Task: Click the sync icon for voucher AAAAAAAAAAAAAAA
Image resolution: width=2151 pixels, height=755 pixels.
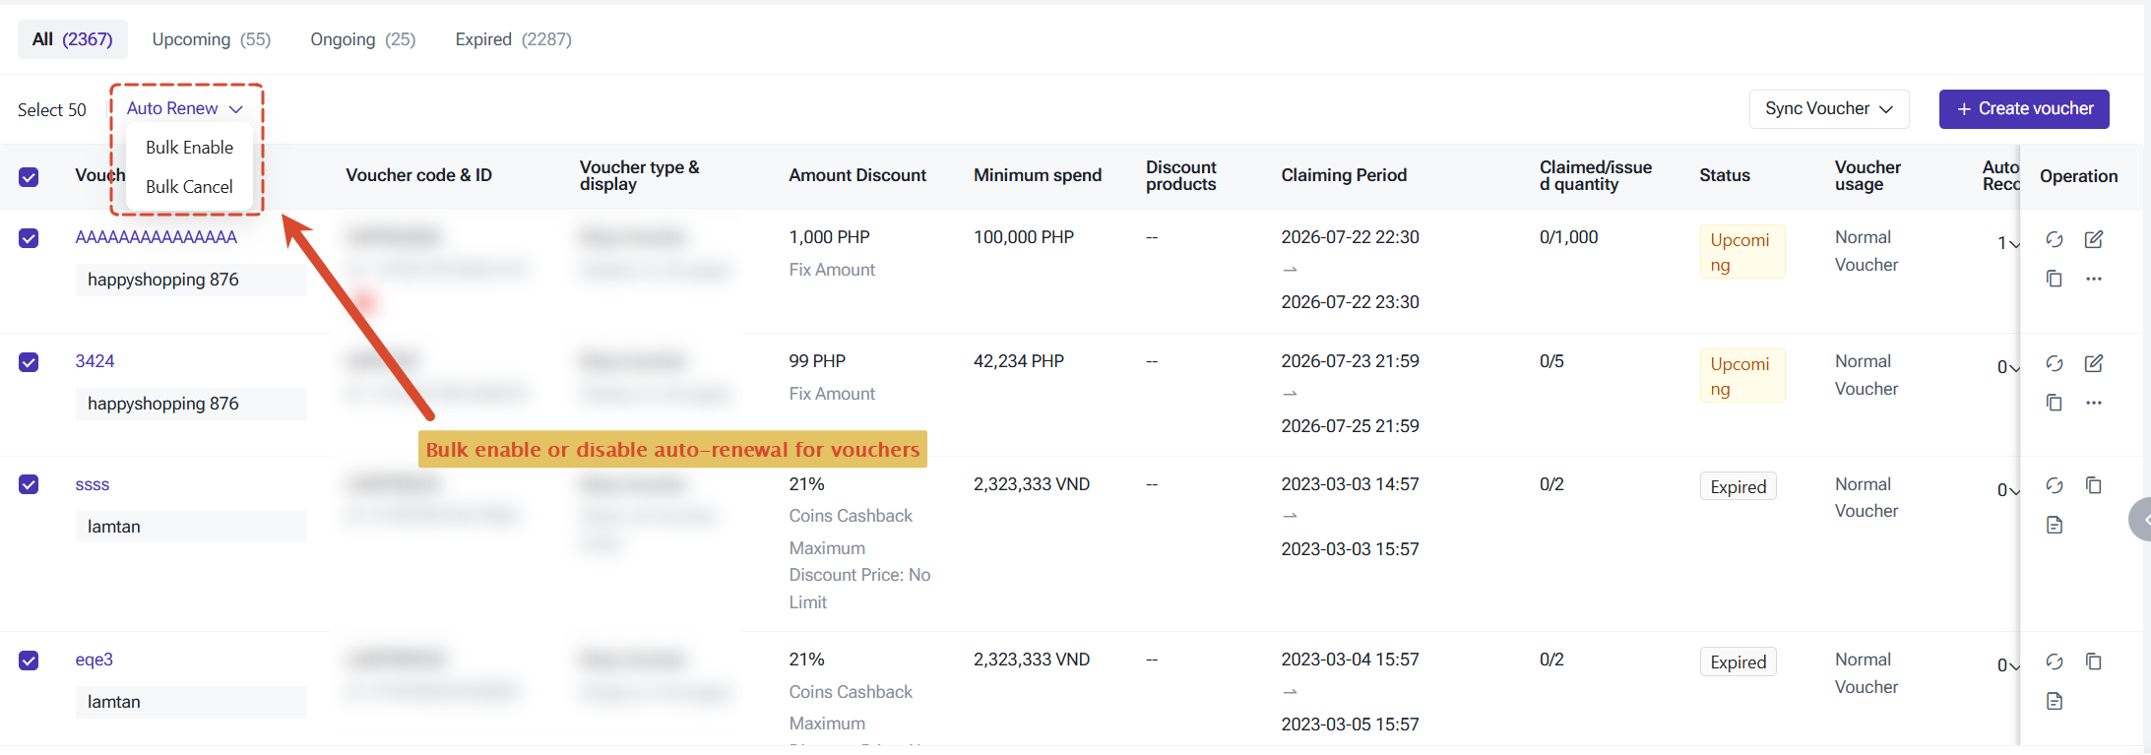Action: point(2055,239)
